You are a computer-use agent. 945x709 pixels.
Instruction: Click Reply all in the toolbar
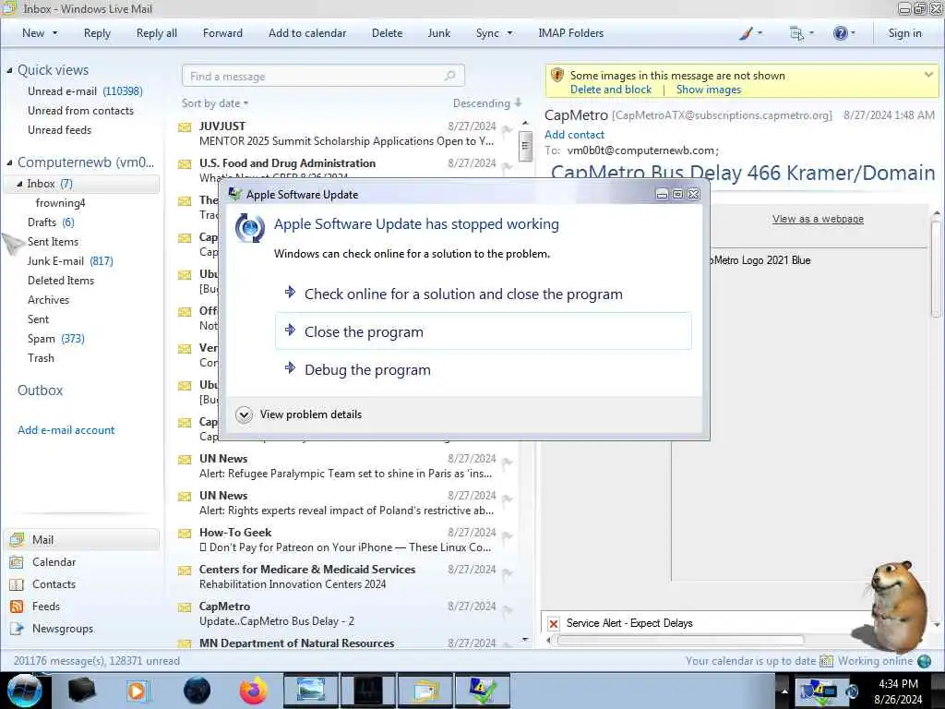tap(157, 33)
